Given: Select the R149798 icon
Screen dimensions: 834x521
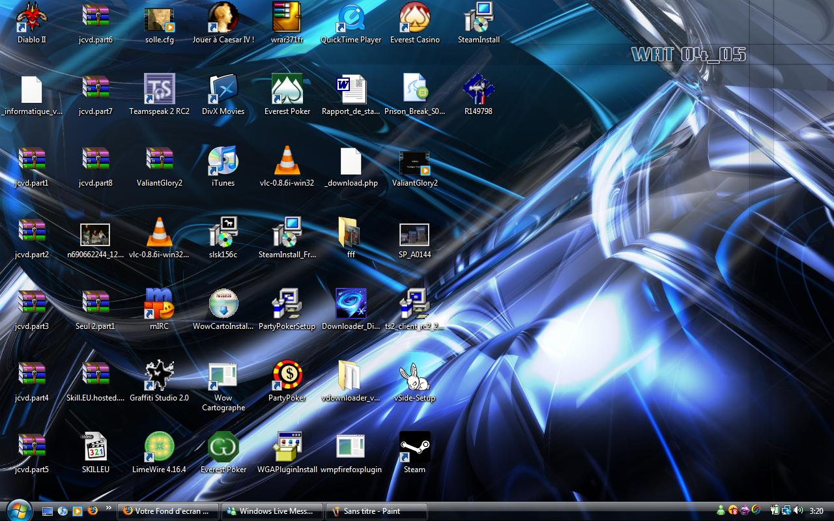Looking at the screenshot, I should point(478,89).
